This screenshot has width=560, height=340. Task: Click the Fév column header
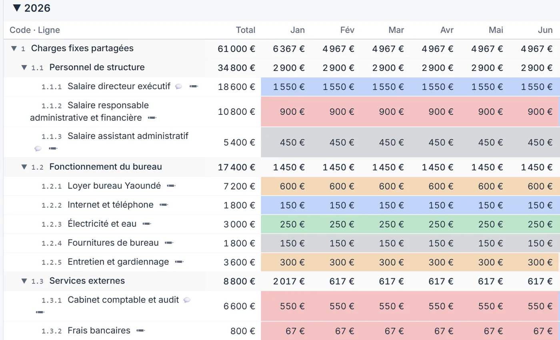click(x=347, y=30)
